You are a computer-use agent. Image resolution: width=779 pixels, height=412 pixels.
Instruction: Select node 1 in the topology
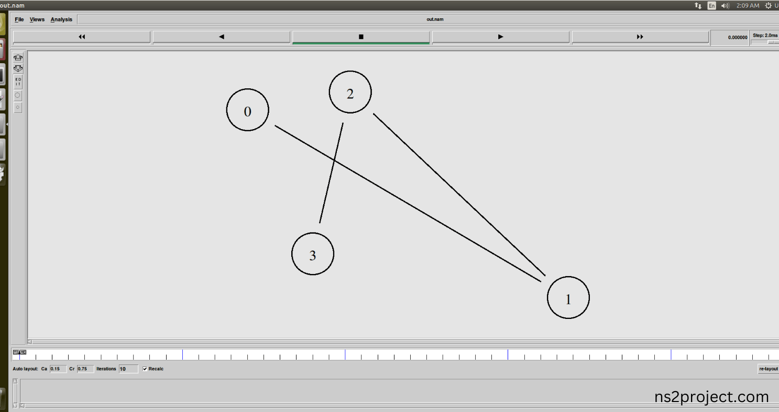coord(568,297)
